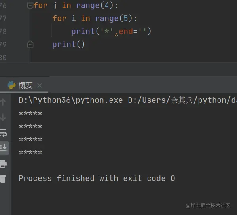Click the first row of asterisks in the output

30,113
